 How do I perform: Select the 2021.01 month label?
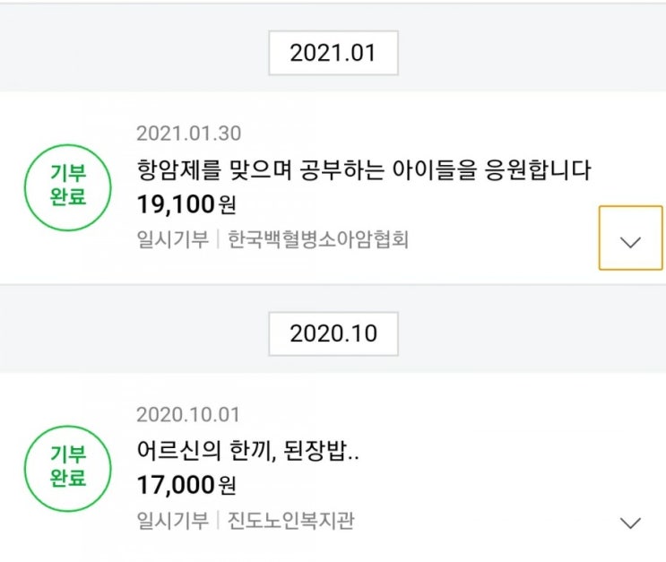pyautogui.click(x=333, y=54)
